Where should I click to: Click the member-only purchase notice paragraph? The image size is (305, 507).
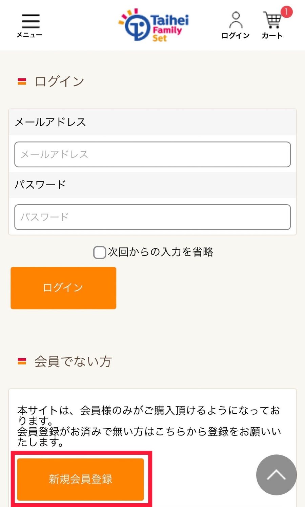tap(149, 426)
